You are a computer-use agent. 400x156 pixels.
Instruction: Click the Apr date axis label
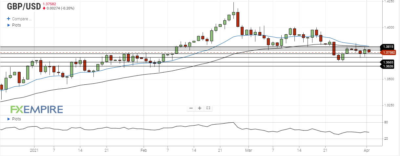pos(367,150)
